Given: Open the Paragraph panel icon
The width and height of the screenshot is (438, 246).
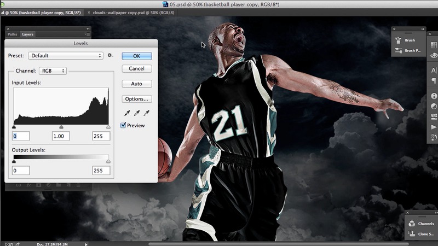Looking at the screenshot, I should 434,81.
